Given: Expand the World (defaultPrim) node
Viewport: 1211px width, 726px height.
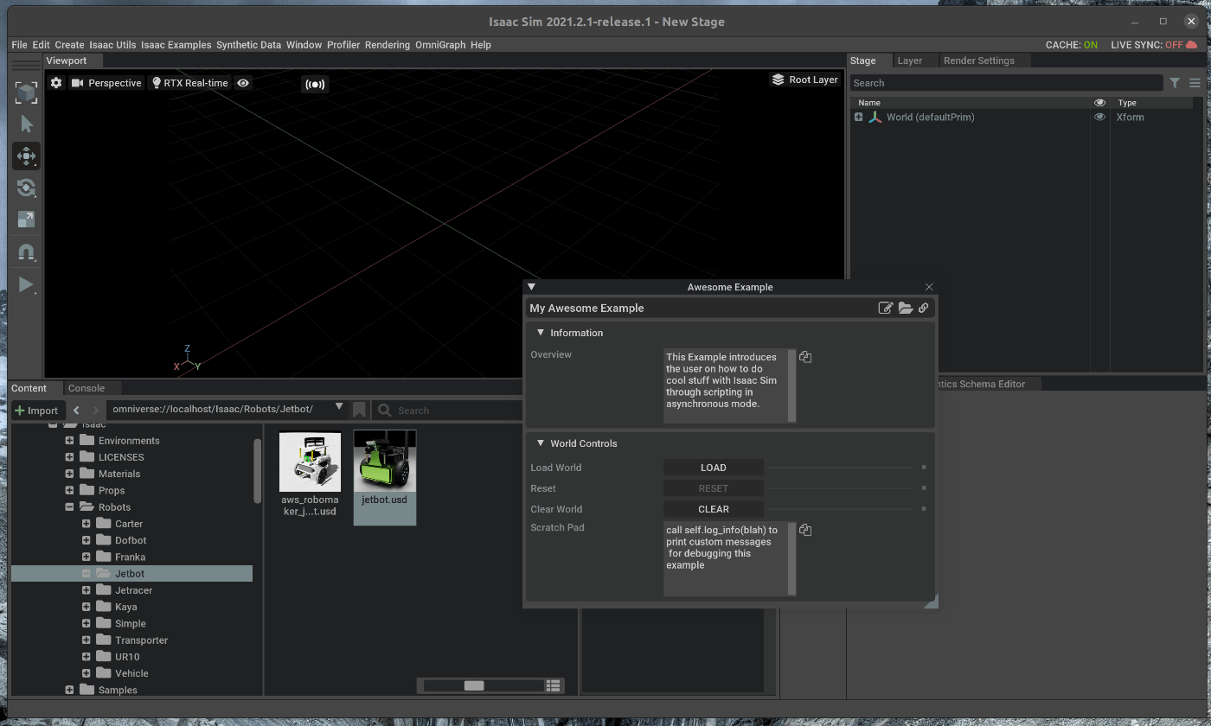Looking at the screenshot, I should coord(859,117).
